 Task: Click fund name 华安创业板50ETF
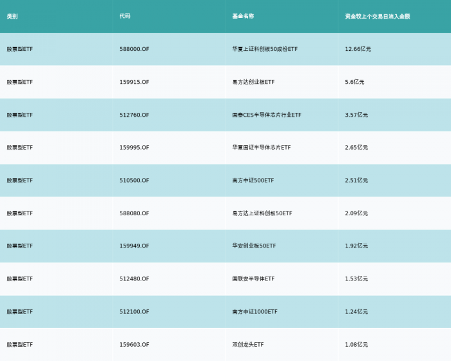254,246
